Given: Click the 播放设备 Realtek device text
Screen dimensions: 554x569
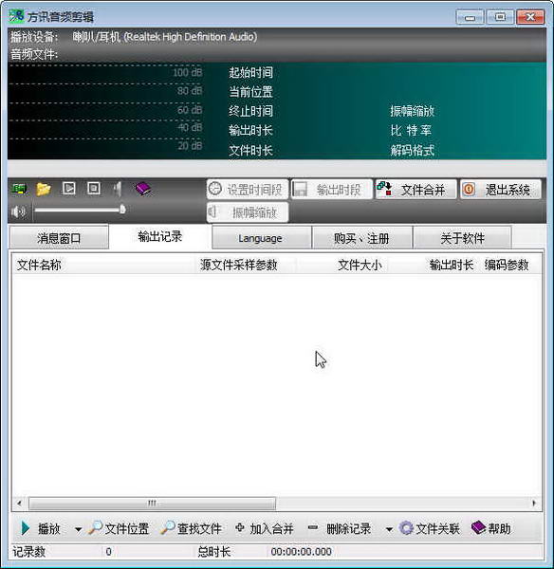Looking at the screenshot, I should [x=165, y=37].
